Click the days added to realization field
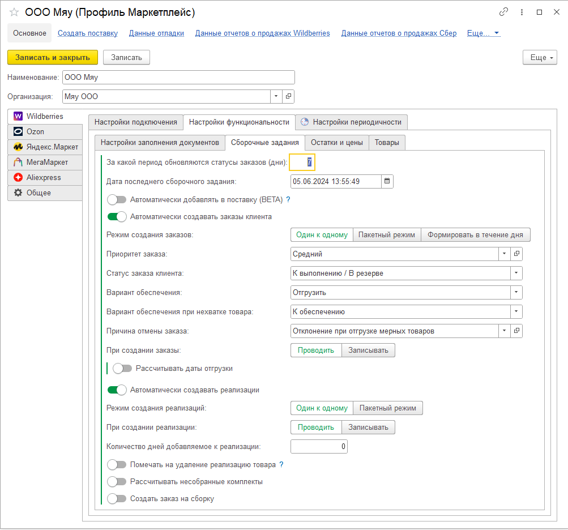568x530 pixels. pos(319,446)
